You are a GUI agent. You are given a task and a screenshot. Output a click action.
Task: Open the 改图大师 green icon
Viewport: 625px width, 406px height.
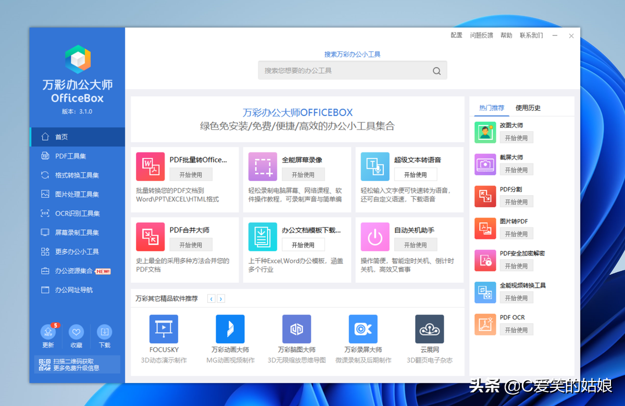click(485, 132)
